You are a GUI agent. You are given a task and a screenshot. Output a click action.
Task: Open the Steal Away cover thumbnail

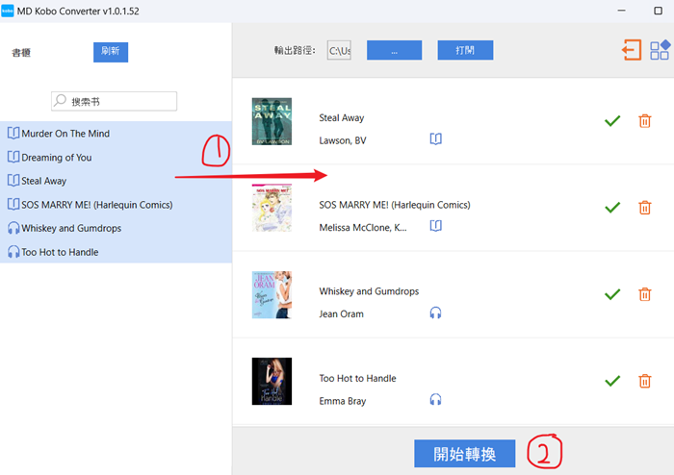point(272,121)
